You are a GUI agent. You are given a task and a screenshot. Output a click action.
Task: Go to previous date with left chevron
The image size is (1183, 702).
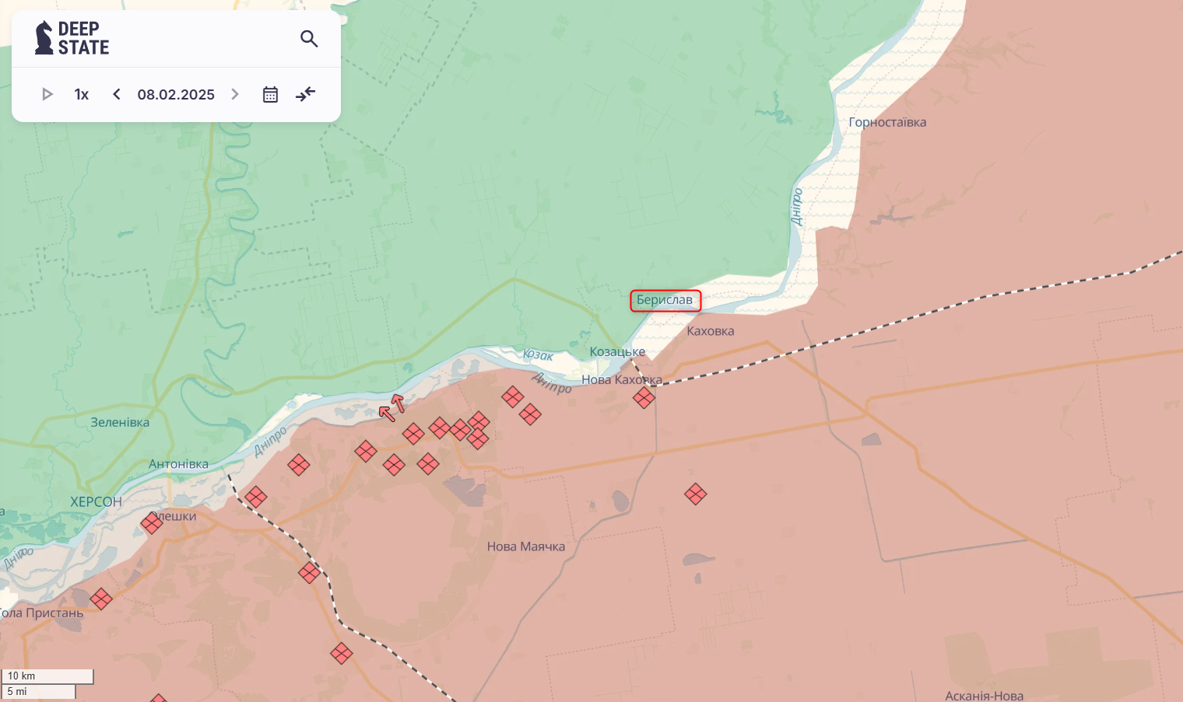(117, 94)
